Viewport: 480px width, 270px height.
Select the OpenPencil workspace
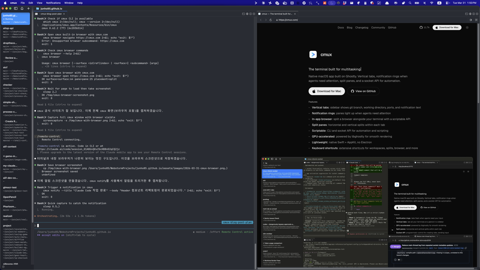16,199
